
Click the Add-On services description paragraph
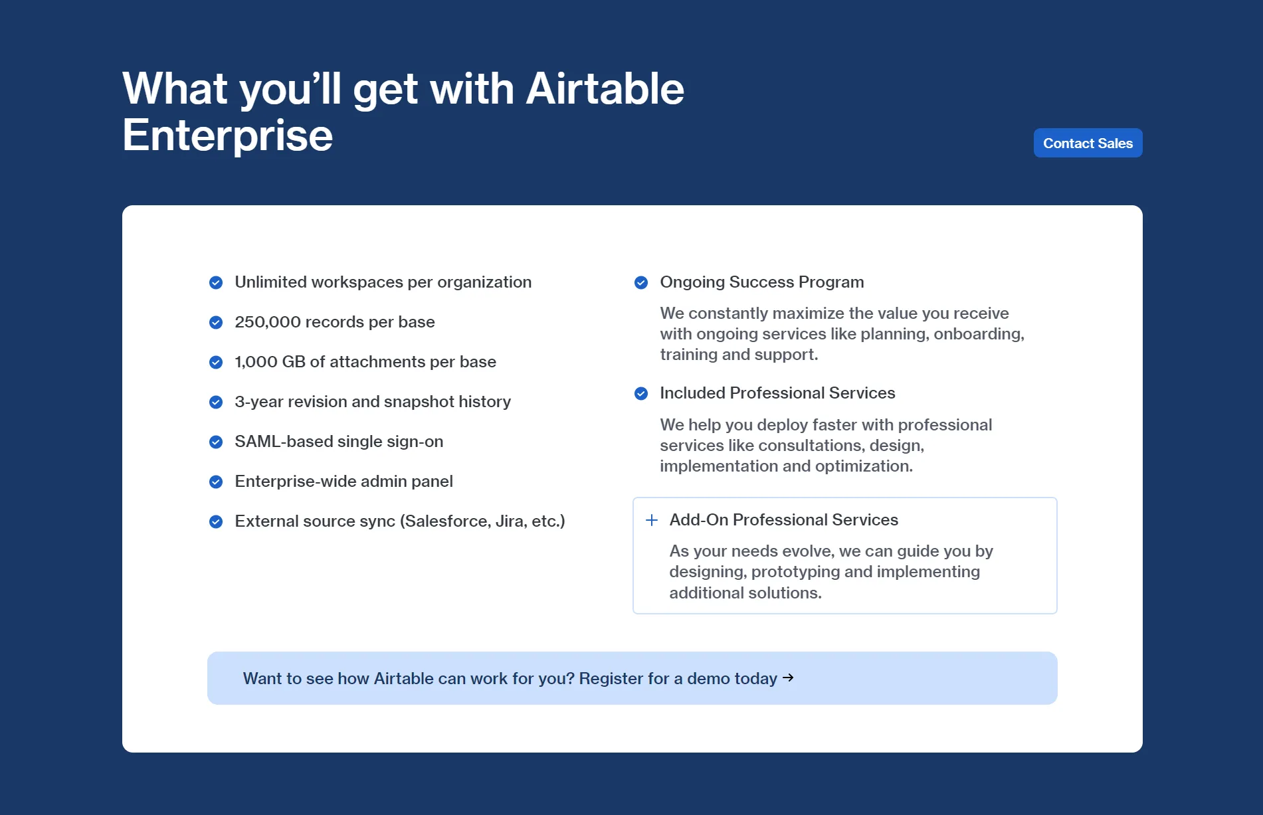click(x=831, y=572)
